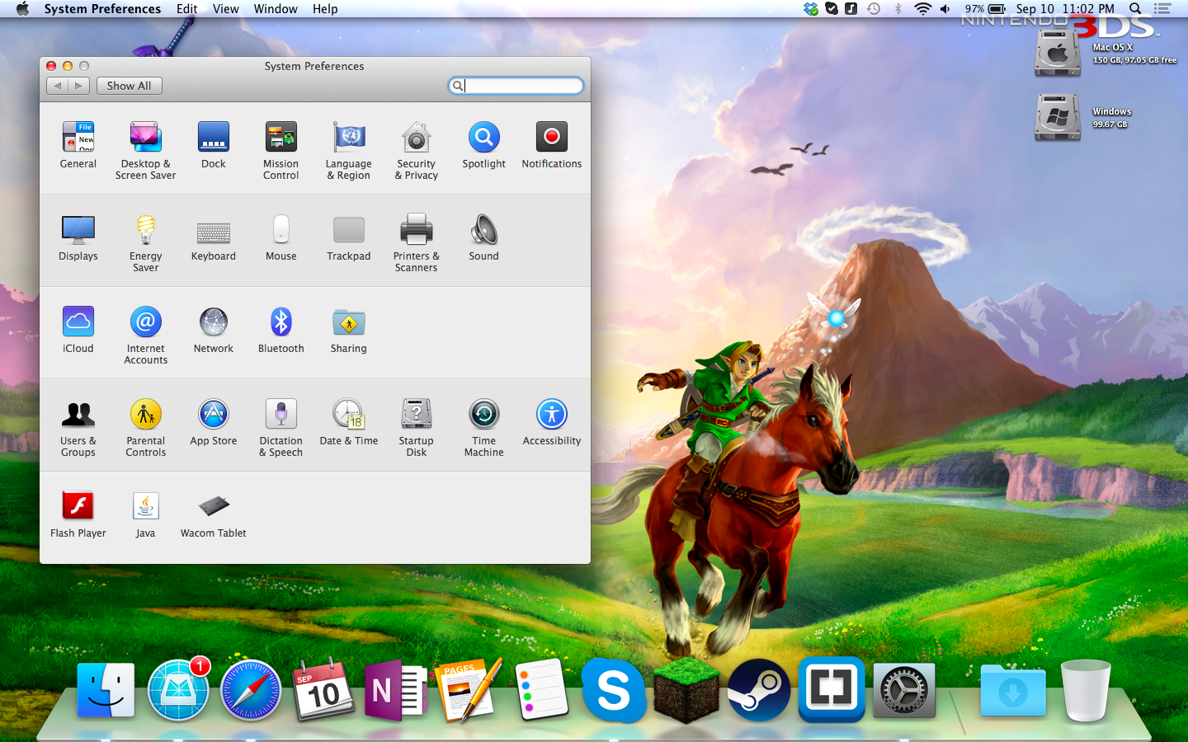Image resolution: width=1188 pixels, height=742 pixels.
Task: Click the Show All button
Action: [x=130, y=86]
